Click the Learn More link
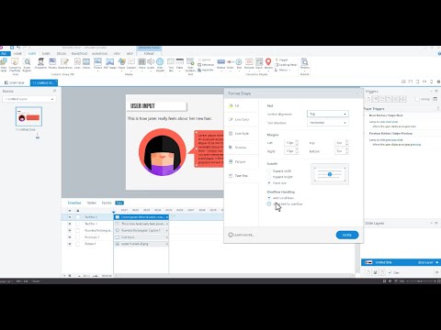 tap(242, 235)
